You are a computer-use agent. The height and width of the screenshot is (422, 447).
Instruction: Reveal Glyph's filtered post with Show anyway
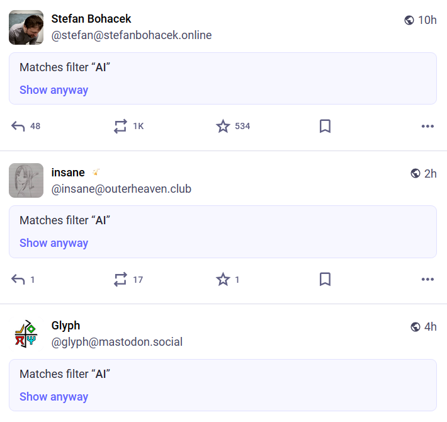click(x=54, y=397)
